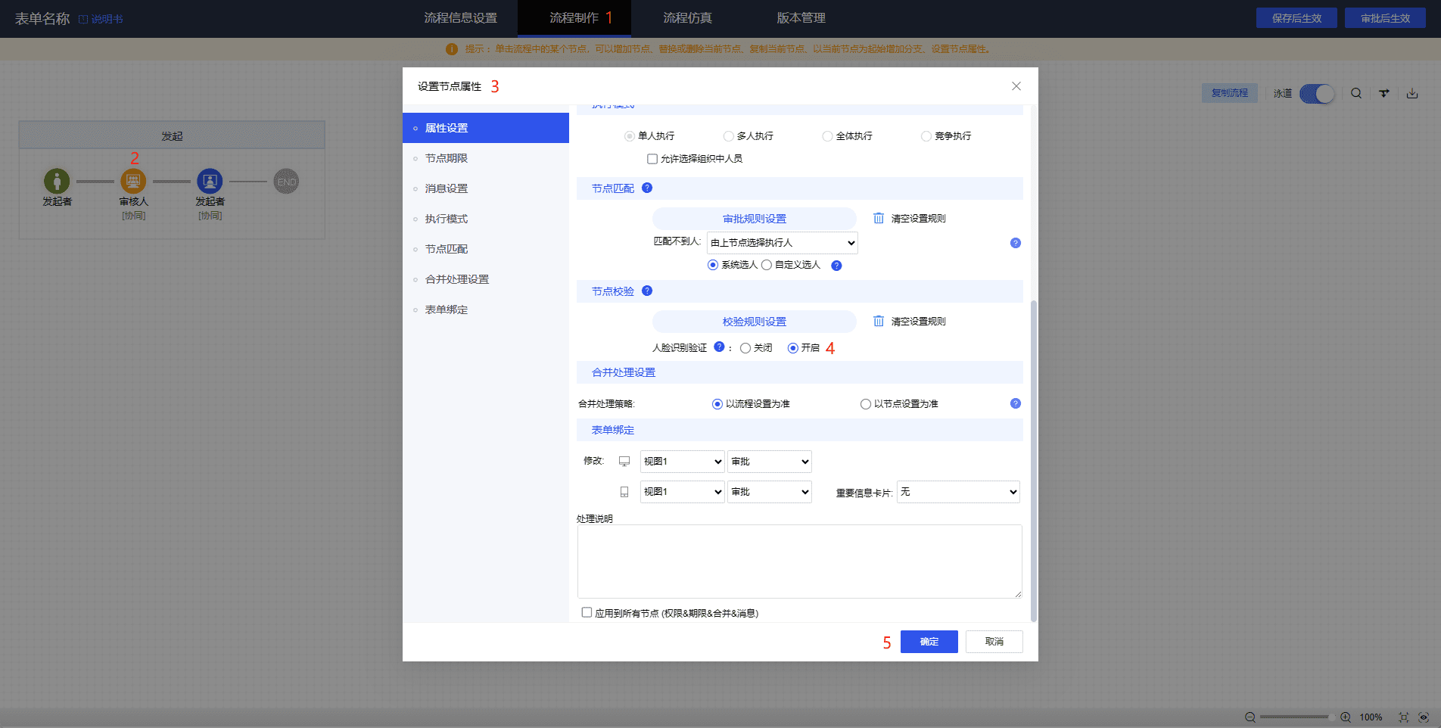Click the zoom slider track at bottom
Viewport: 1441px width, 728px height.
(1297, 717)
